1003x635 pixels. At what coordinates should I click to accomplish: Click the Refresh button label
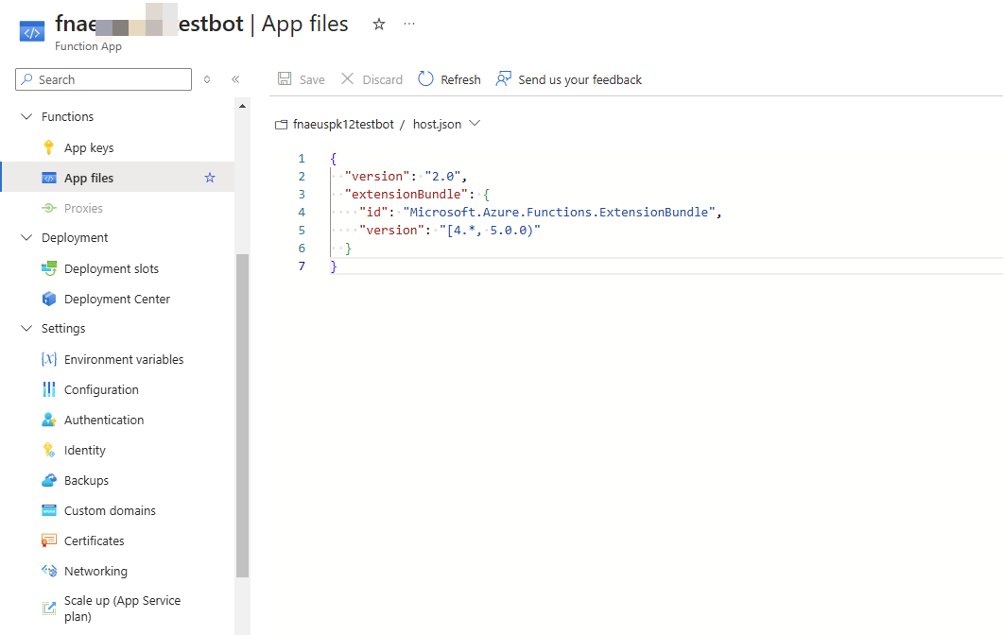click(x=460, y=80)
